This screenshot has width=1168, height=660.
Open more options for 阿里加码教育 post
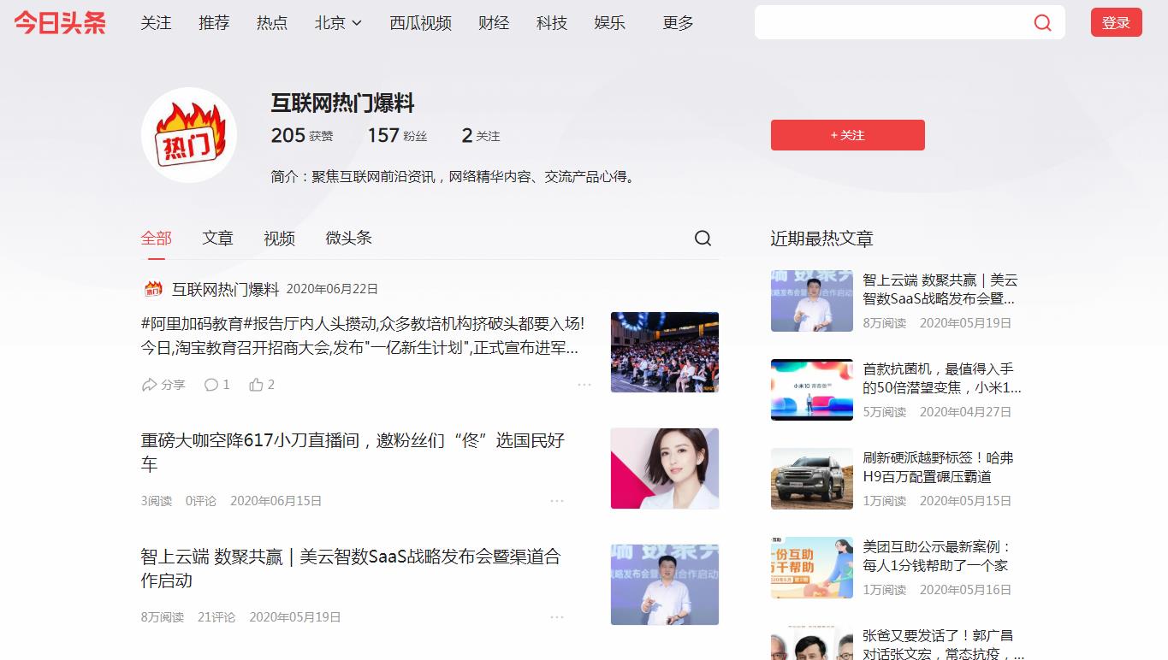coord(584,385)
